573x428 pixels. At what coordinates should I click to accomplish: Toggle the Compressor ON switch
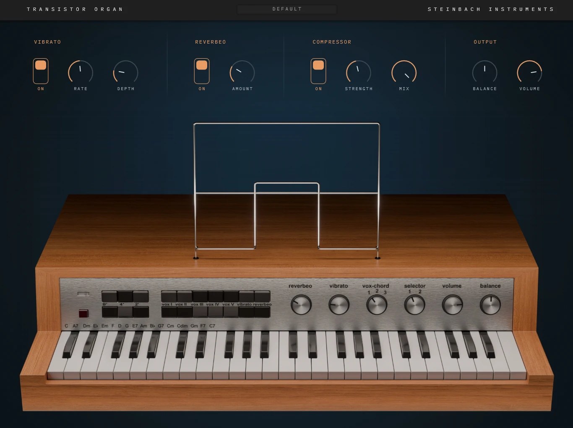318,71
